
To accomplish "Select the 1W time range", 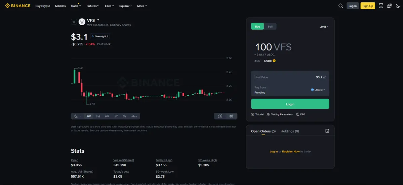I will [89, 116].
